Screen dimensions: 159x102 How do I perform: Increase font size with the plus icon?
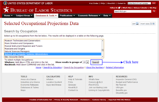coord(153,24)
